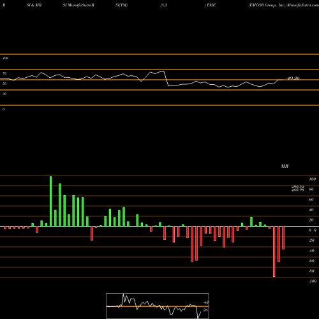The height and width of the screenshot is (319, 319).
Task: Click the 'SI & MR' header text
Action: (x=34, y=5)
